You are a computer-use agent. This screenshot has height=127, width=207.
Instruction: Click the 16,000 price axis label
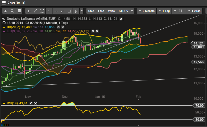point(198,23)
